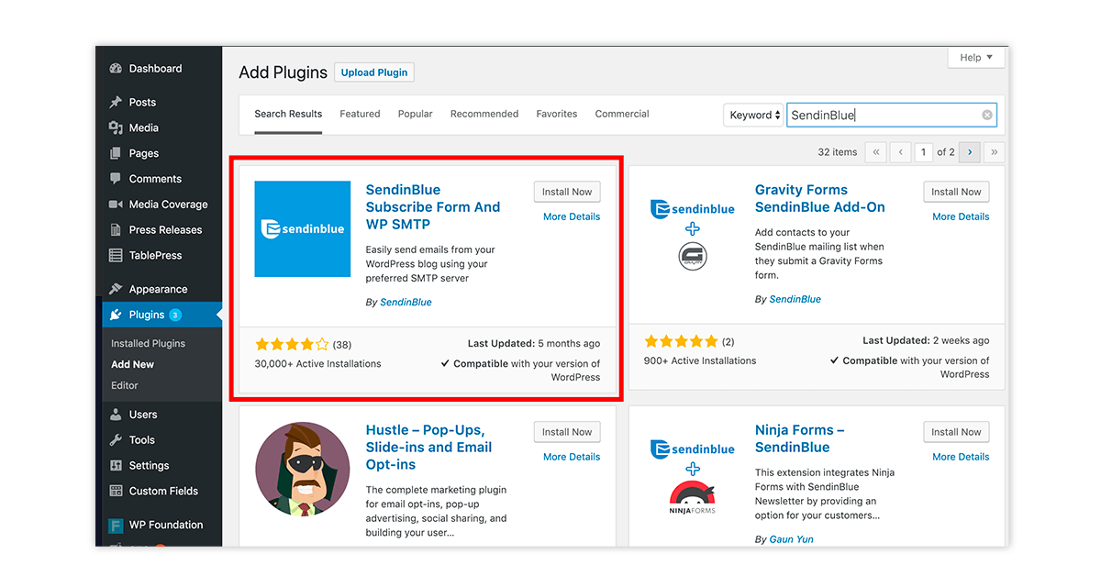Screen dimensions: 1101x576
Task: Click author SendinBlue under Subscribe Form plugin
Action: coord(406,303)
